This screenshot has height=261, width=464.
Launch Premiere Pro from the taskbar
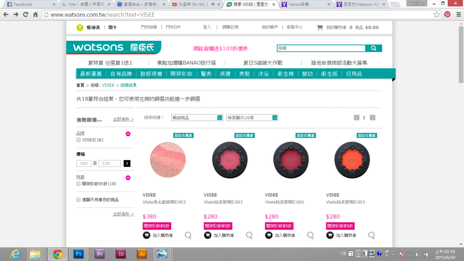(100, 254)
